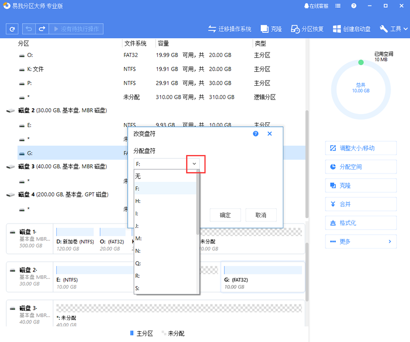Click 取消 to cancel the dialog
The image size is (410, 342).
[x=262, y=215]
